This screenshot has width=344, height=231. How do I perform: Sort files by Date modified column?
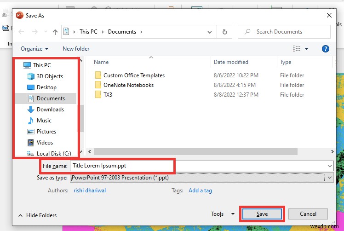231,62
